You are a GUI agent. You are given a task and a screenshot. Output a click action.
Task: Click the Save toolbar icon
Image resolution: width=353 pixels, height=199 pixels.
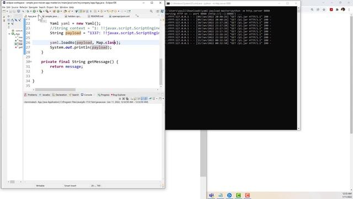(x=10, y=11)
